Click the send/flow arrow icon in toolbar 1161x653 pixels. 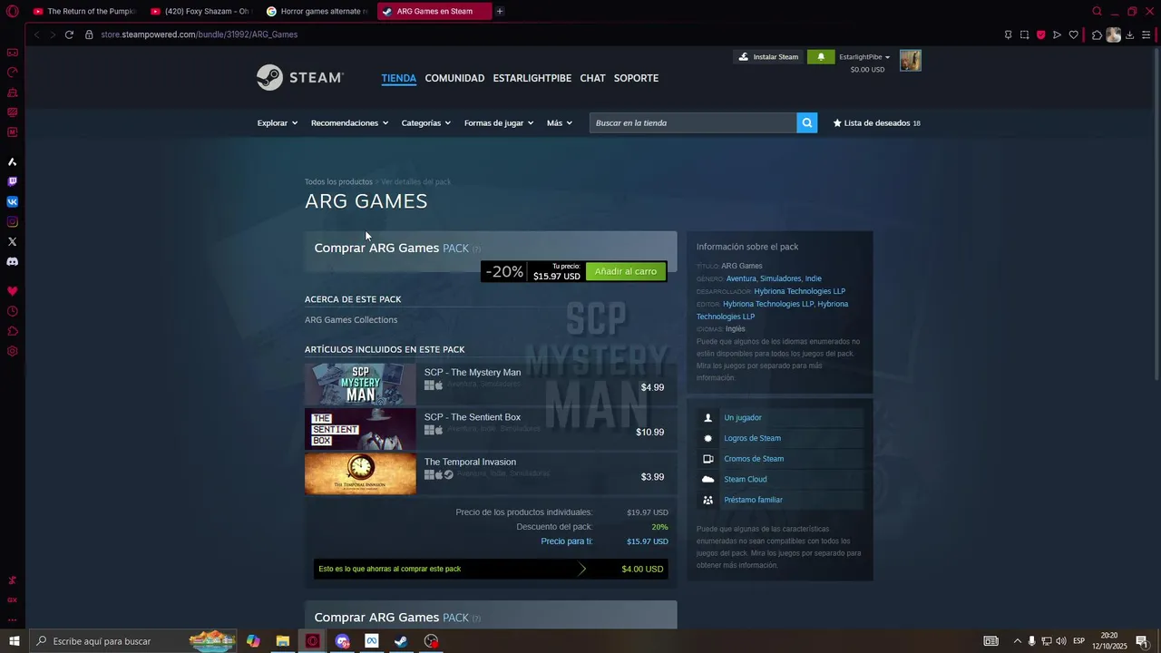click(1057, 34)
